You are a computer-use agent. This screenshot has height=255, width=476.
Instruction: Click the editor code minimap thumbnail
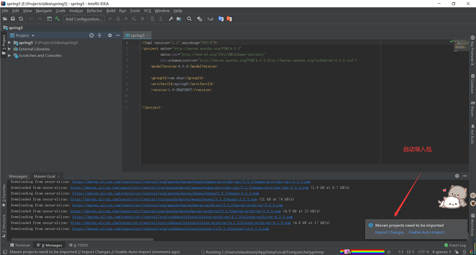click(461, 46)
